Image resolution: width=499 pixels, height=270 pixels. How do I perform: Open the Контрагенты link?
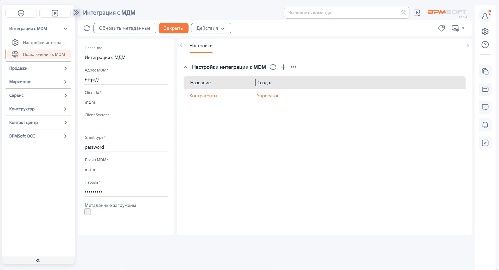pyautogui.click(x=203, y=96)
